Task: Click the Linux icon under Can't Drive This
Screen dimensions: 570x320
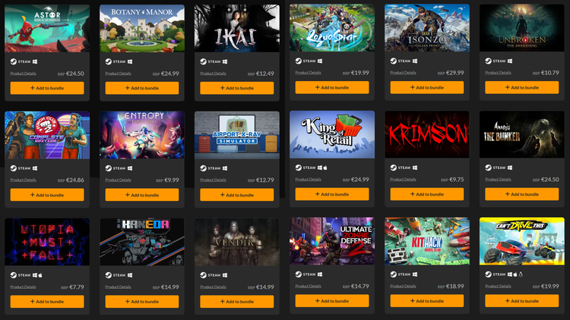Action: tap(520, 275)
